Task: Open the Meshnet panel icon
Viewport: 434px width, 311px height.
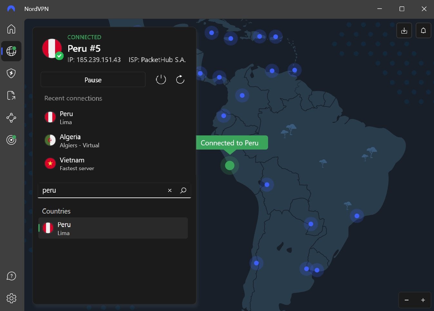Action: (x=11, y=118)
